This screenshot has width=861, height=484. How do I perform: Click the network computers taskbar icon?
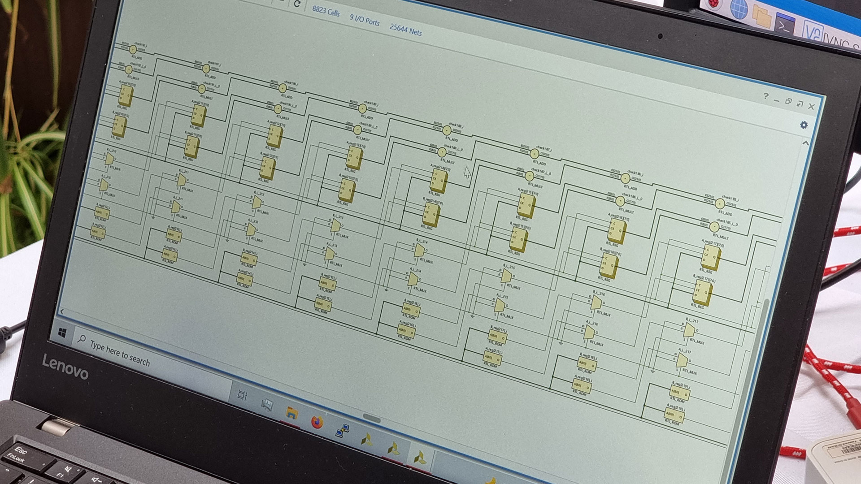tap(342, 431)
